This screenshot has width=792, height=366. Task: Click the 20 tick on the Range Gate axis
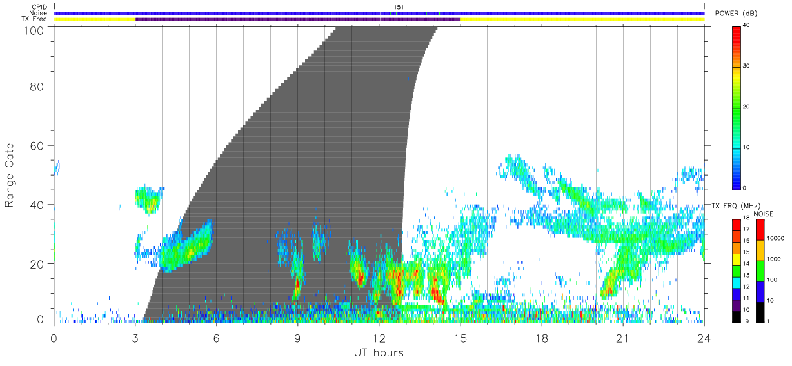[37, 264]
